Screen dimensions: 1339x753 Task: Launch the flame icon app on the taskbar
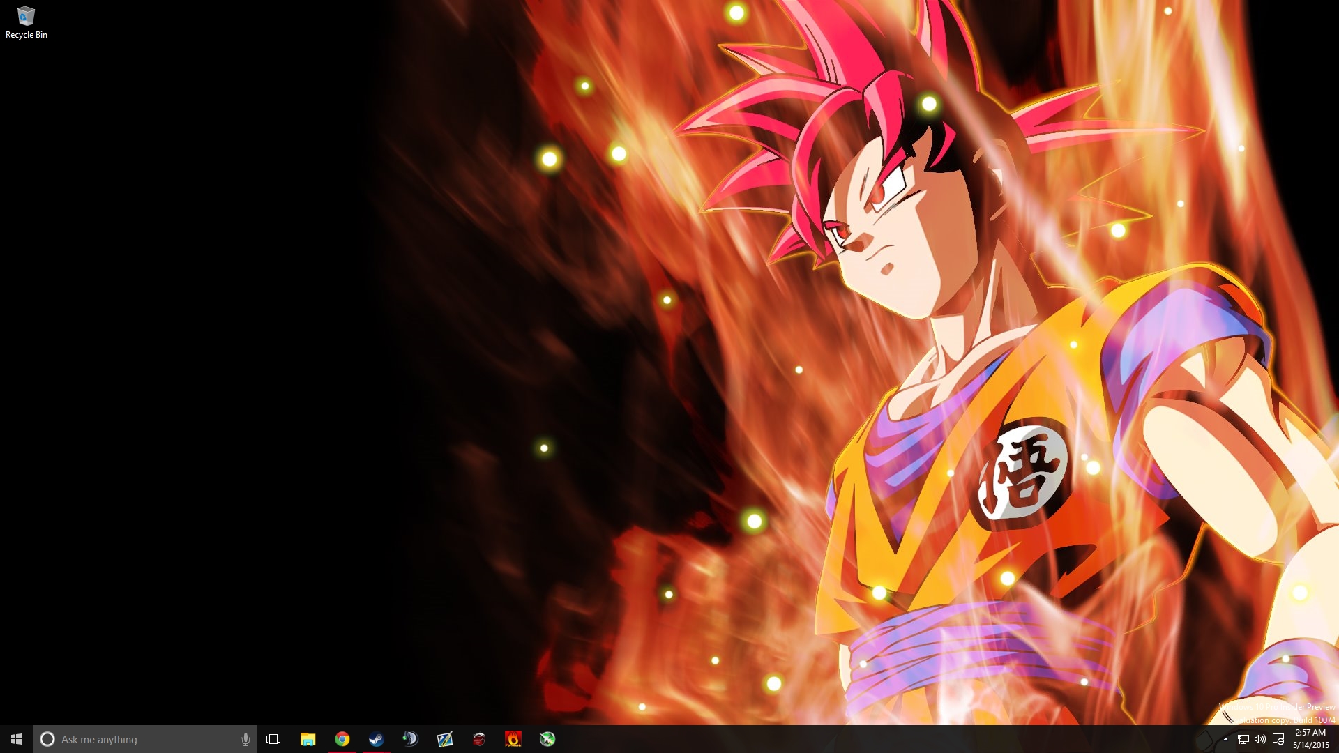tap(513, 739)
